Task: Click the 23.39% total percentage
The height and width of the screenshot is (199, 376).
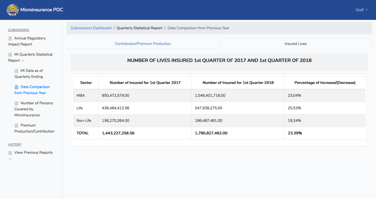Action: pos(295,133)
